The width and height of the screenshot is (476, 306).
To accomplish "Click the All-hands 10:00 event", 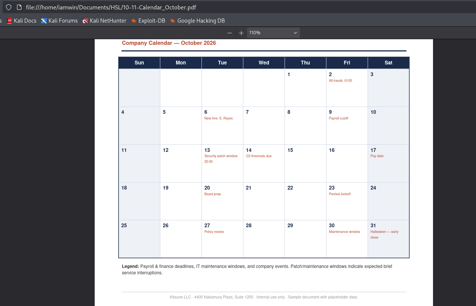I will (x=341, y=81).
